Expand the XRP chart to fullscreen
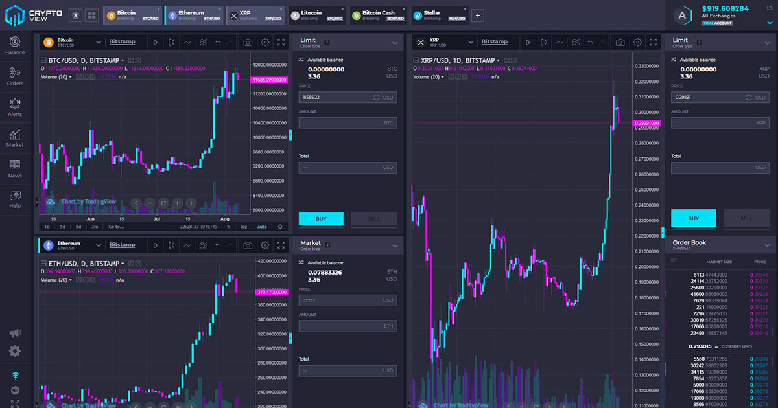The height and width of the screenshot is (408, 778). (654, 42)
